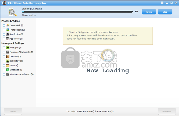The width and height of the screenshot is (179, 116).
Task: Check the WhatsApp Attachments checkbox
Action: [4, 74]
